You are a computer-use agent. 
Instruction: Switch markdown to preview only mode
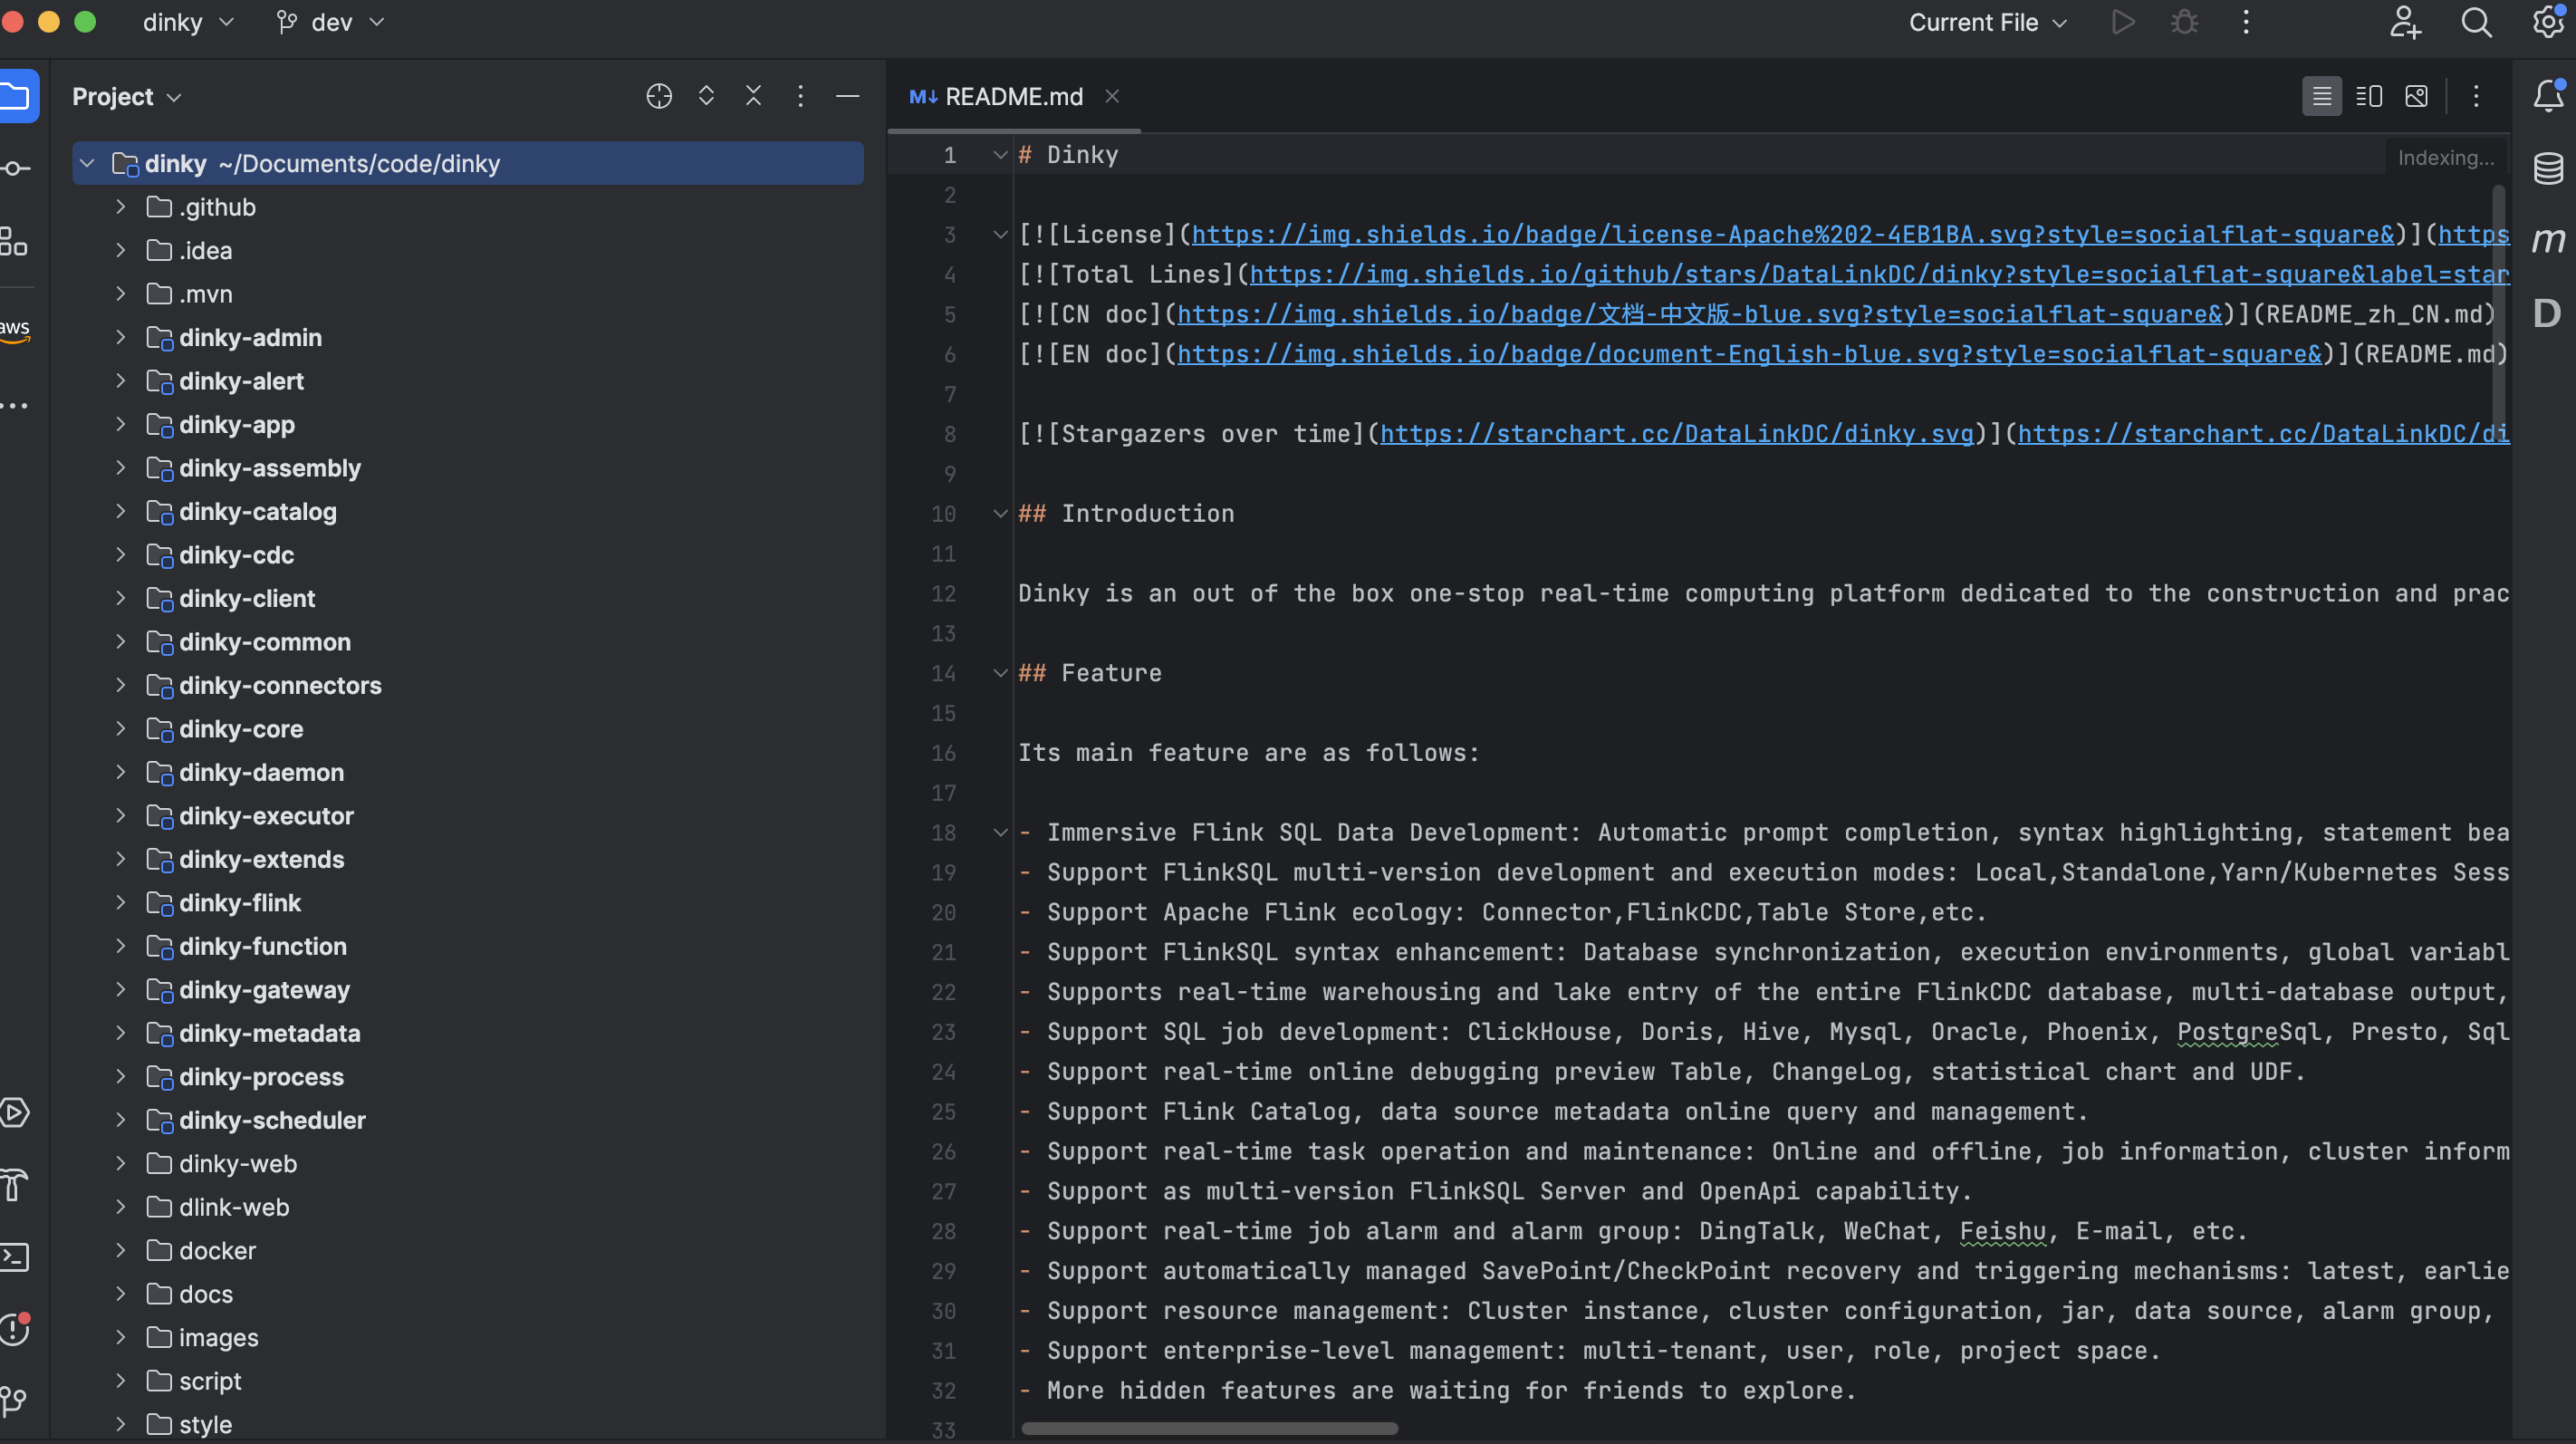2417,96
